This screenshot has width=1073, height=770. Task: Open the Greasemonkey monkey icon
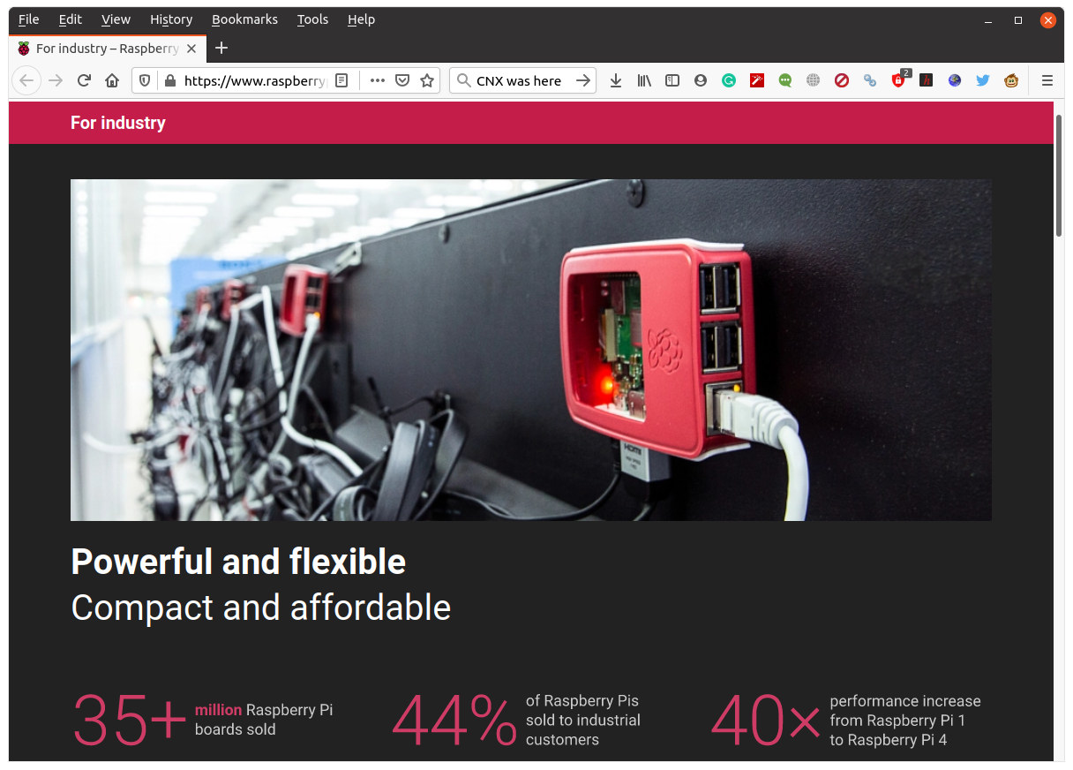[1011, 80]
